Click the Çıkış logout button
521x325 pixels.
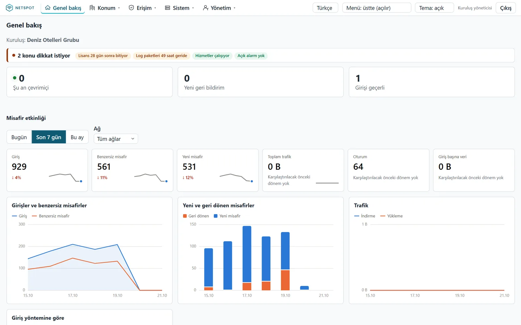click(x=505, y=8)
